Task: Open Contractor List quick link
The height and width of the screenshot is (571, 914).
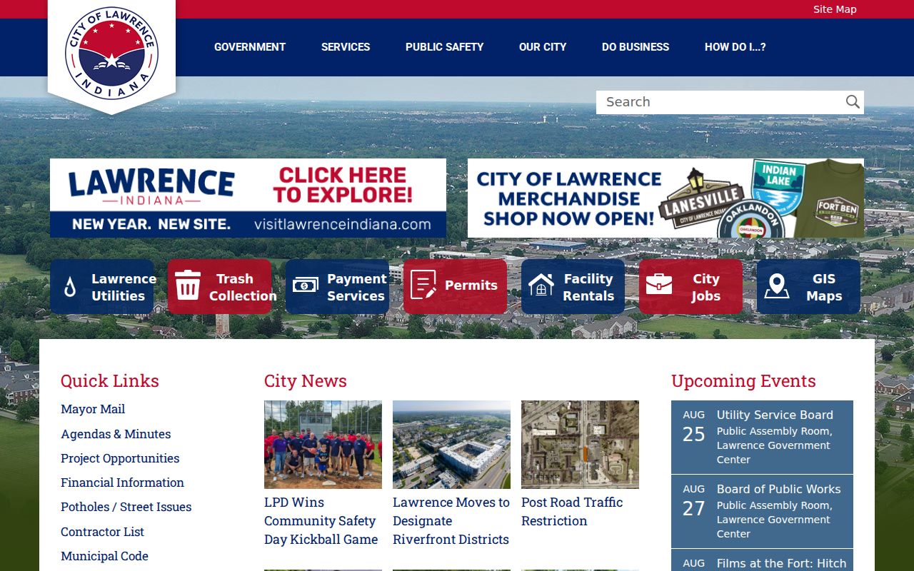Action: [x=102, y=532]
